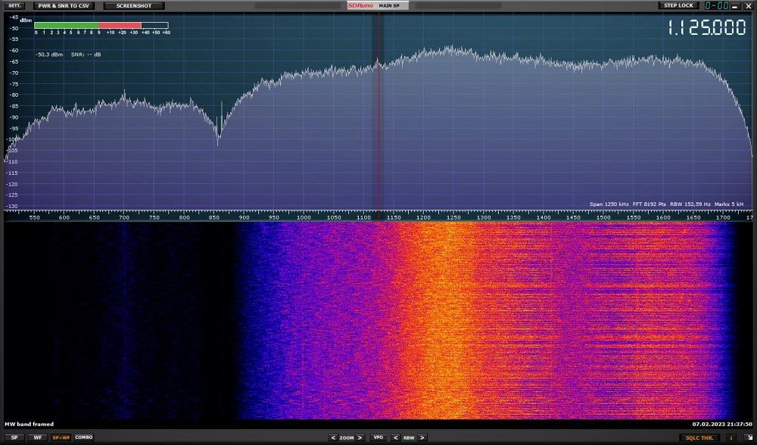The image size is (757, 445).
Task: Switch to WF waterfall-only view
Action: 36,437
